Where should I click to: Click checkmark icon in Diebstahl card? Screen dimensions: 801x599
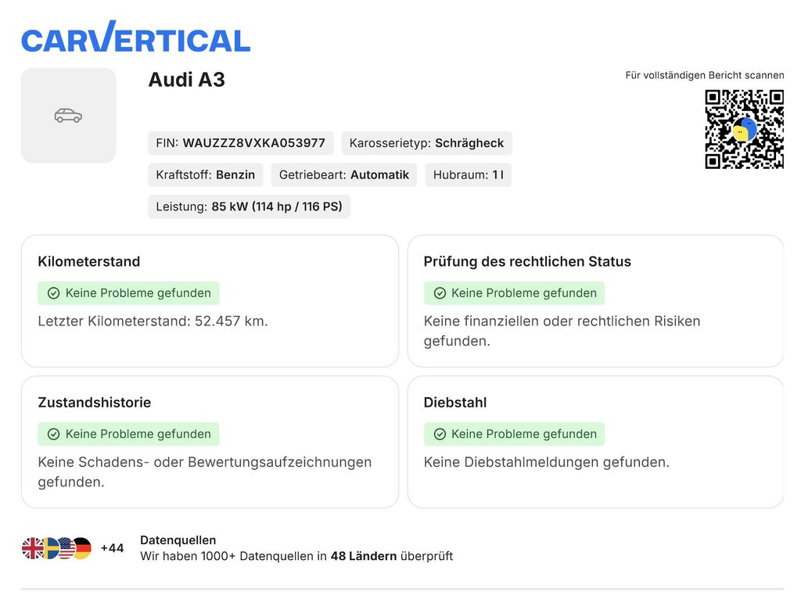440,434
